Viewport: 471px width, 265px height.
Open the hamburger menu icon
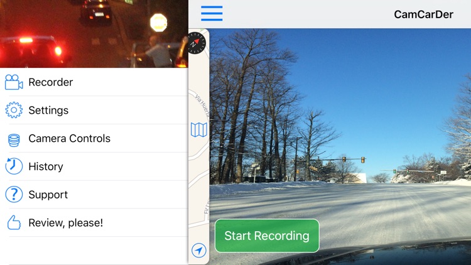point(212,14)
